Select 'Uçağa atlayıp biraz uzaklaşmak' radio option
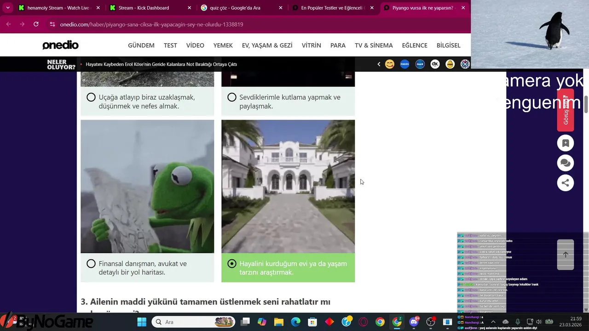This screenshot has height=331, width=589. (91, 97)
